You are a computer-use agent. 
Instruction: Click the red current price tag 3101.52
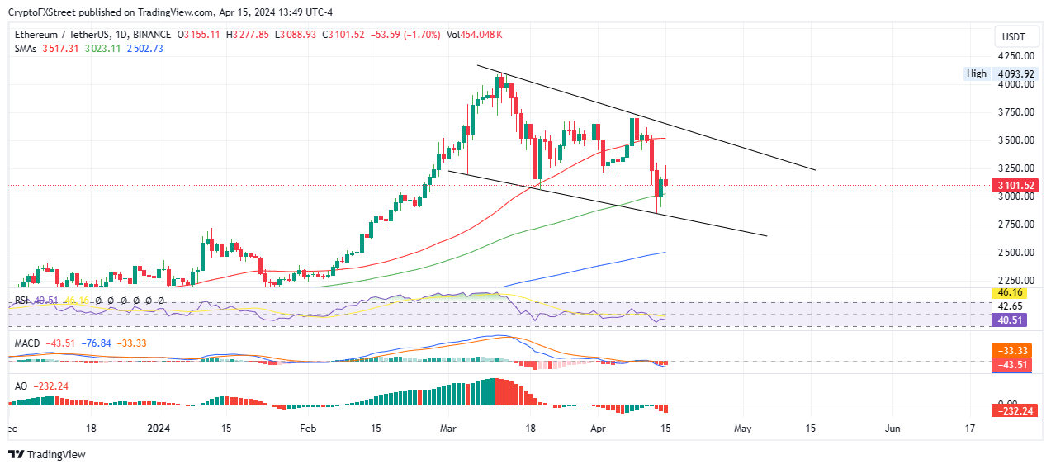click(x=1016, y=186)
